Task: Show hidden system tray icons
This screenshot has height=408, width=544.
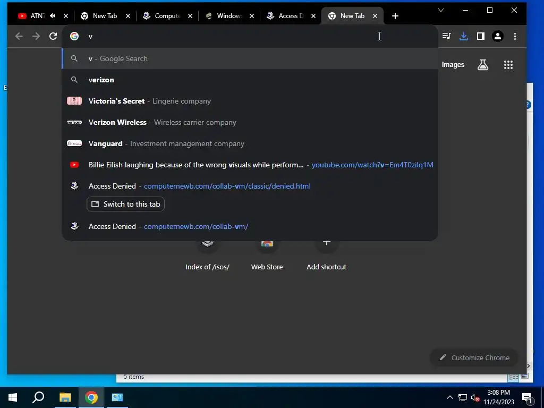Action: tap(449, 397)
